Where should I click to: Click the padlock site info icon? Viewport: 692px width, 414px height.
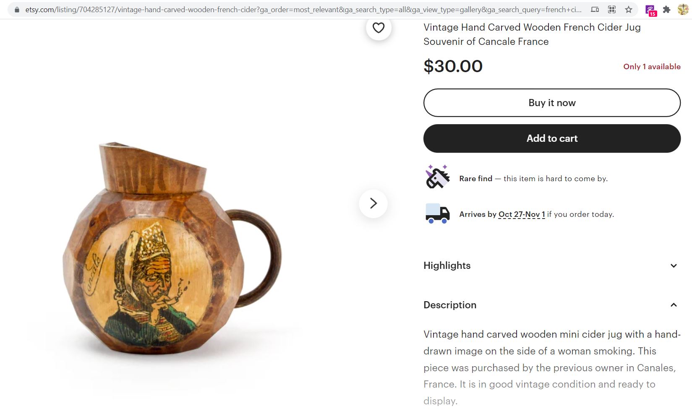click(x=17, y=9)
